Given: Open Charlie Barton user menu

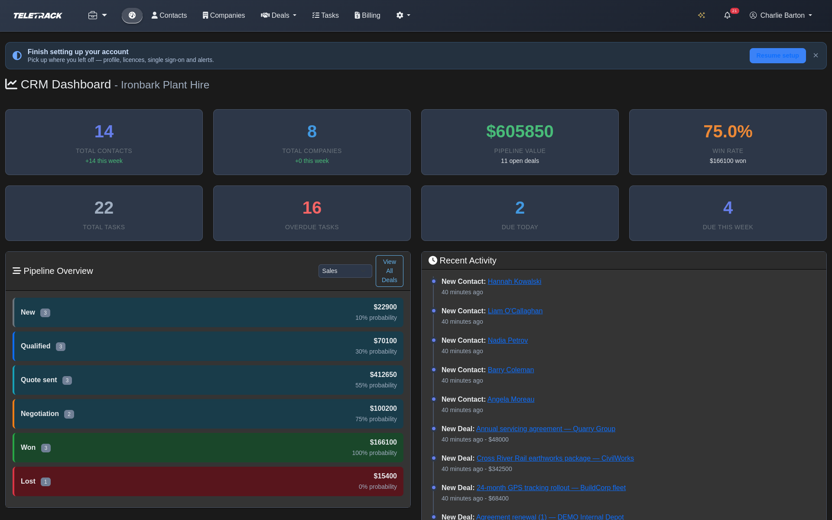Looking at the screenshot, I should (781, 15).
